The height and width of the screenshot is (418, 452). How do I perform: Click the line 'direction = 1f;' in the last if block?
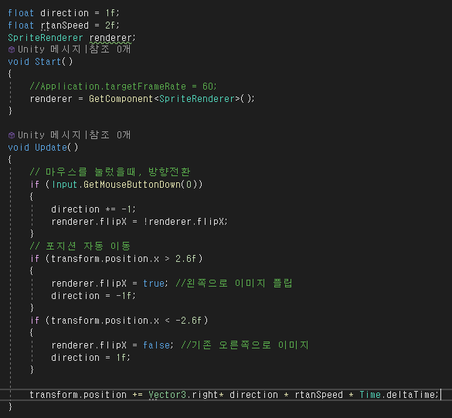click(91, 358)
